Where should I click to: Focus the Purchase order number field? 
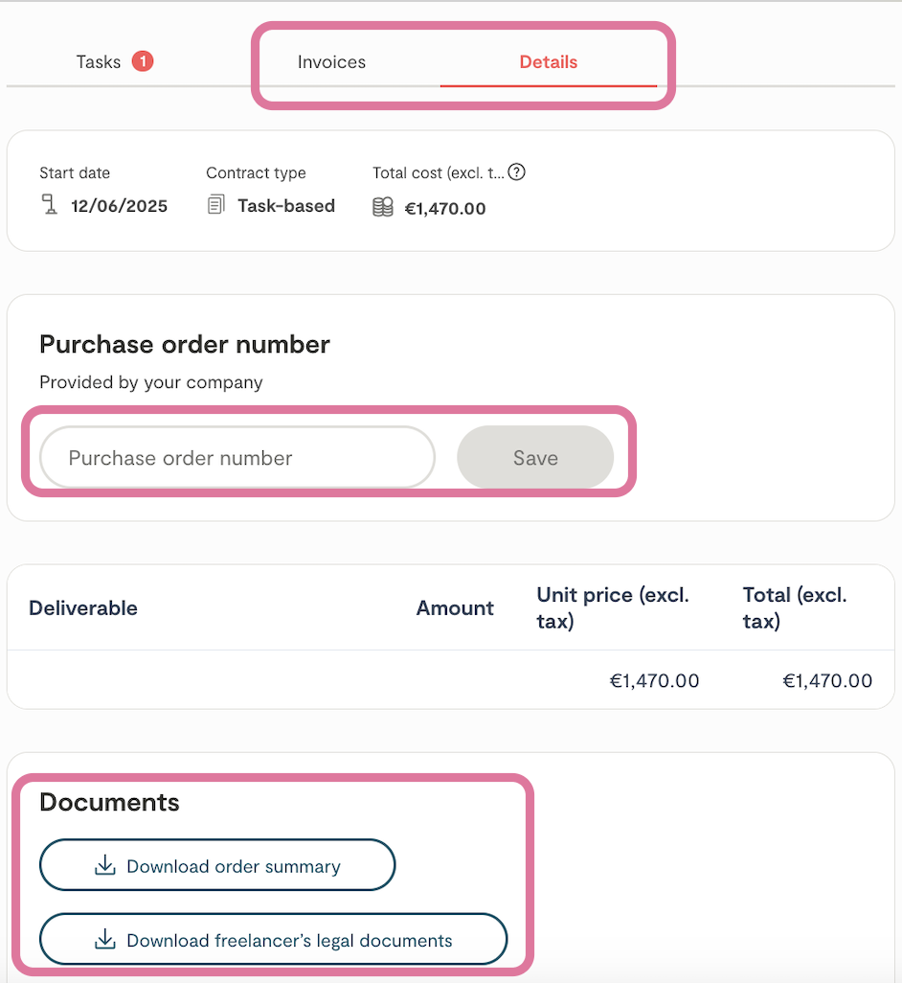237,458
